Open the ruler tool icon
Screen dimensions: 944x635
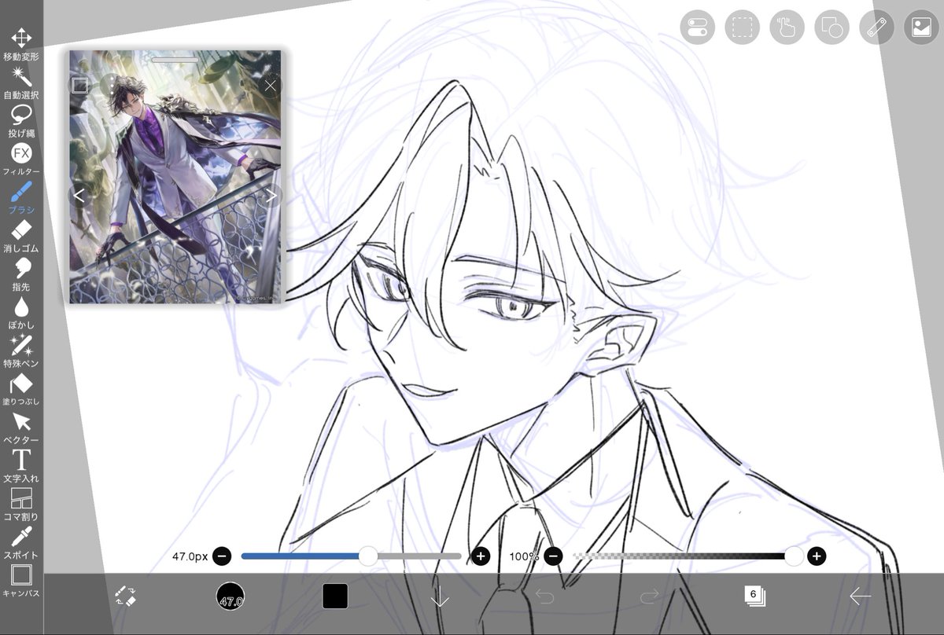tap(876, 28)
